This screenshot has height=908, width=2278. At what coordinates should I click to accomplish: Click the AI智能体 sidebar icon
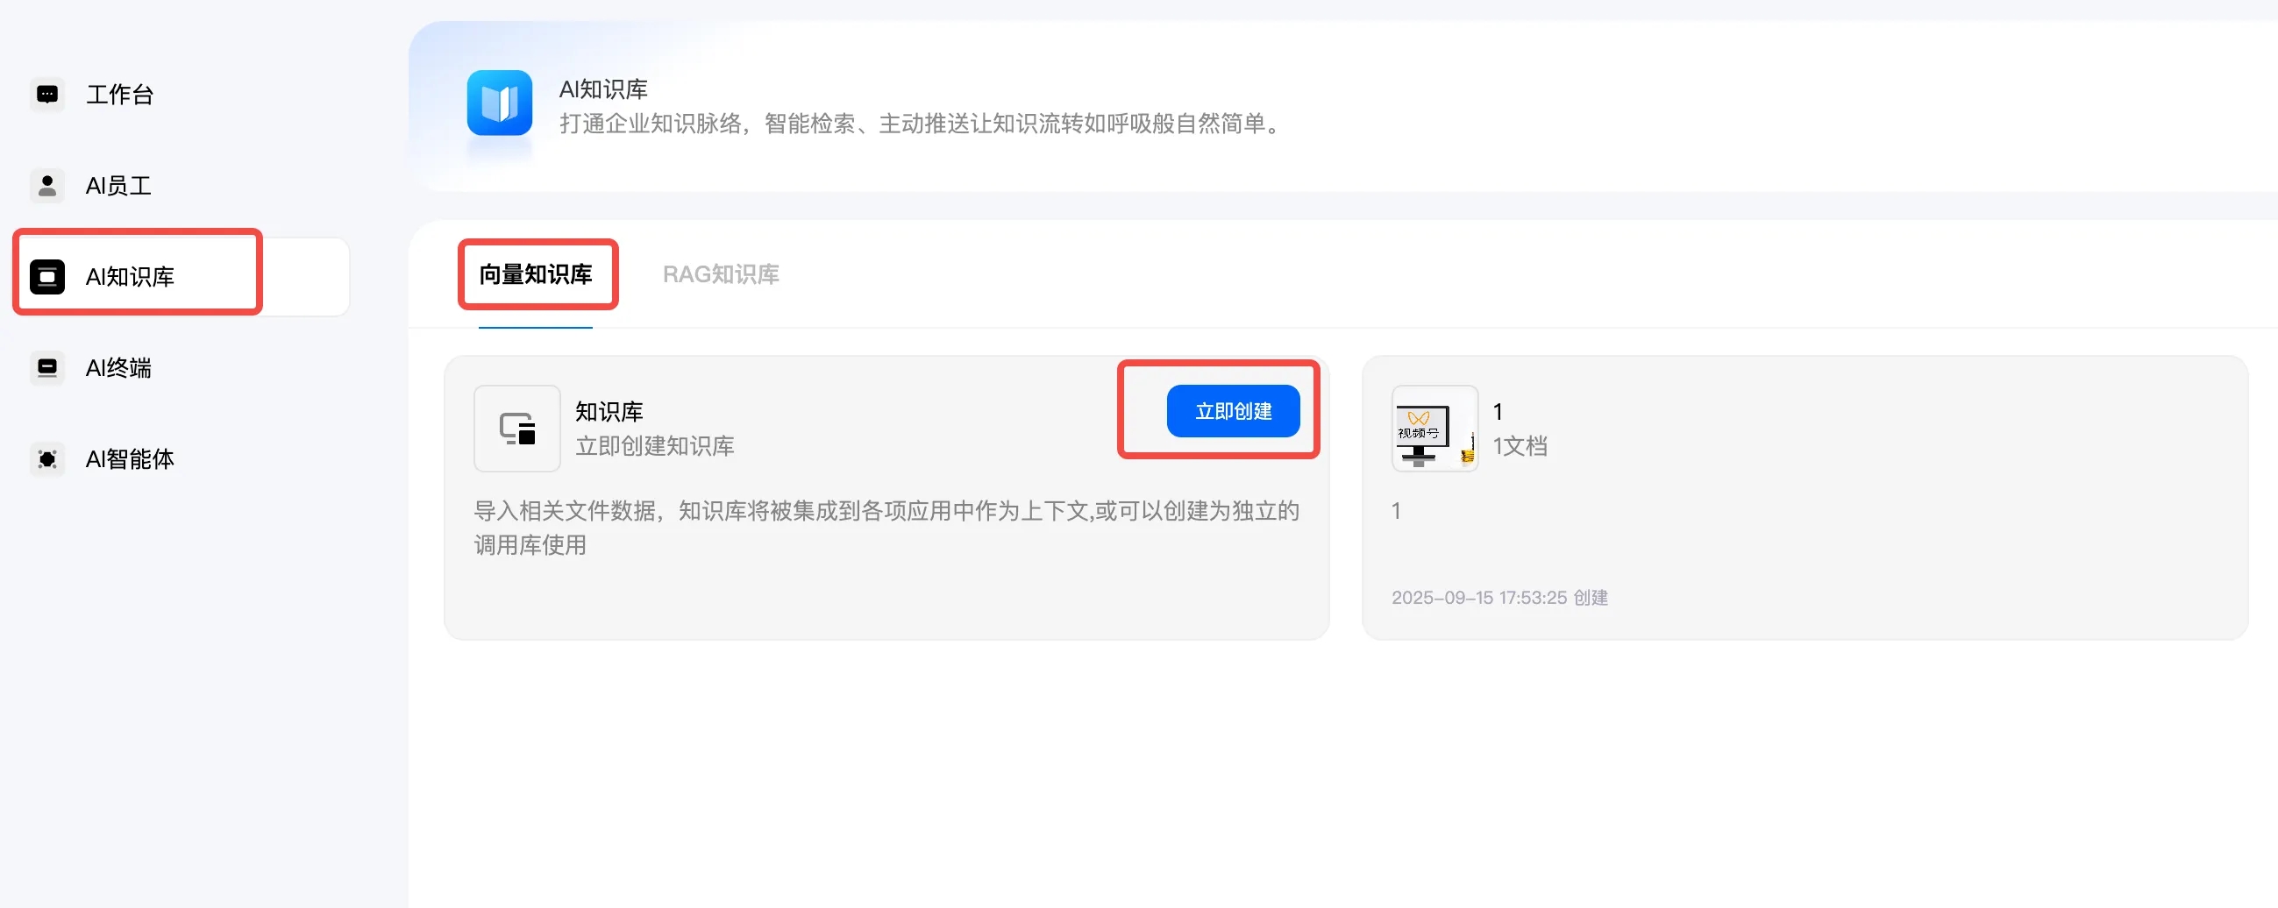point(46,459)
